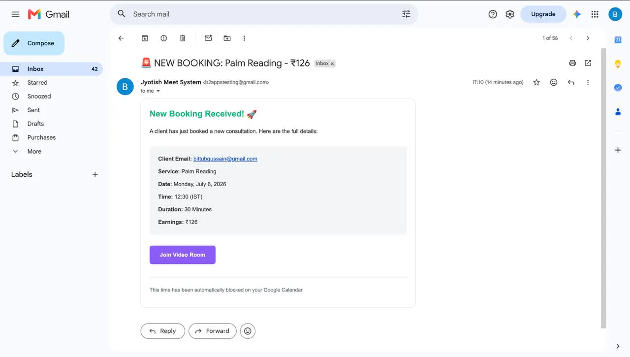Delete this email

(183, 38)
